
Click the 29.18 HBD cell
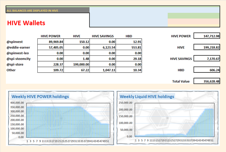pos(129,59)
